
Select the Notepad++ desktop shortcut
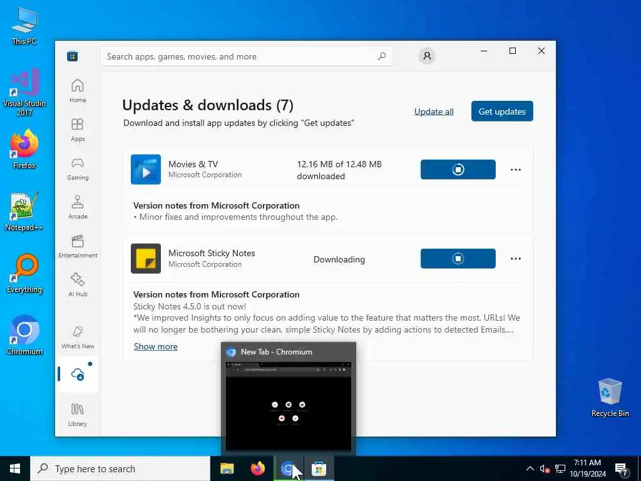(24, 212)
